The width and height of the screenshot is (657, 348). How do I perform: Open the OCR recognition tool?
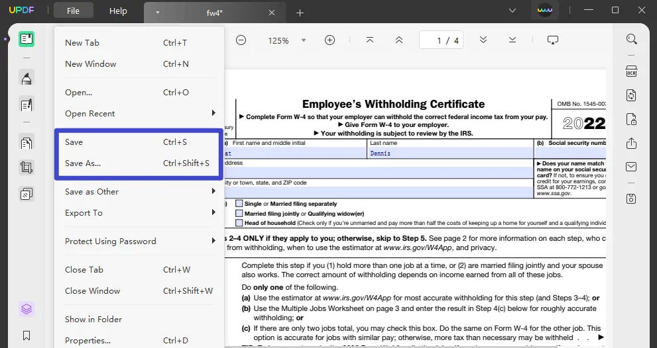[631, 71]
